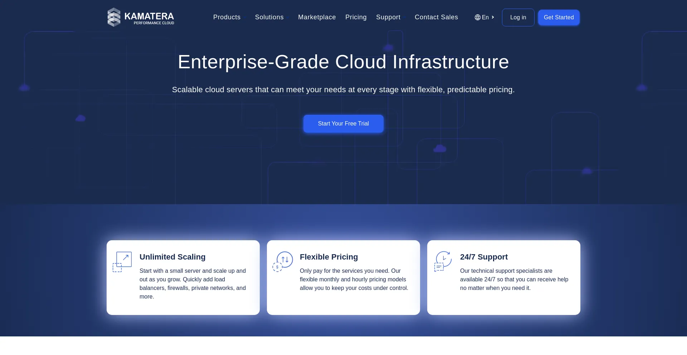687x355 pixels.
Task: Click the Enterprise-Grade Cloud Infrastructure headline
Action: (343, 62)
